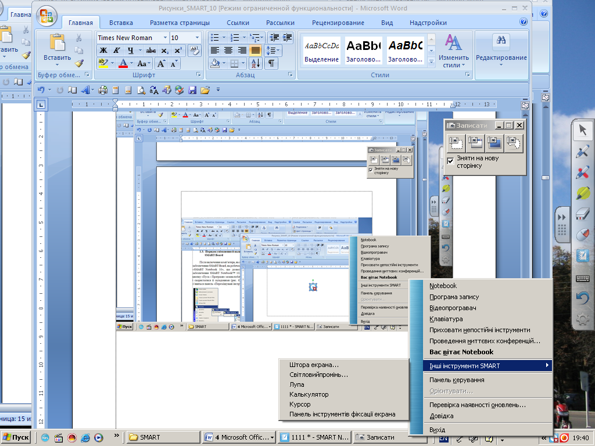Pick the eraser in large SMART floating toolbar
Viewport: 595px width, 446px height.
(582, 214)
